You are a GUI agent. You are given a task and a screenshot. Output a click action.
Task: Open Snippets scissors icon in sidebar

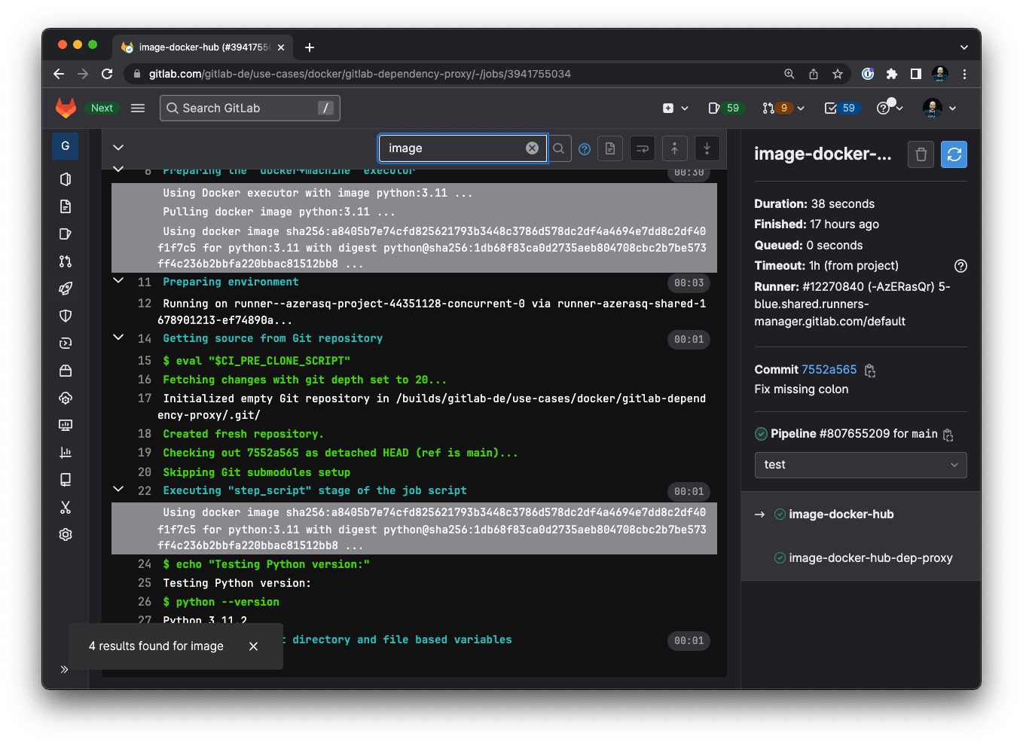66,508
